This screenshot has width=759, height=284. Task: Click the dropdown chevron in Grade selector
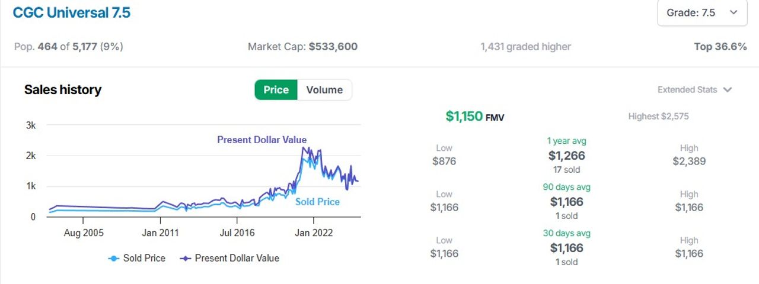(734, 12)
